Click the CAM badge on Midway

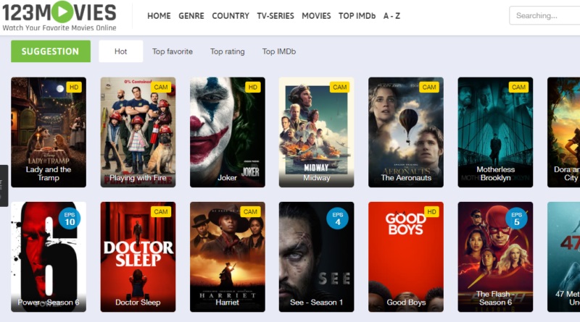pyautogui.click(x=339, y=87)
